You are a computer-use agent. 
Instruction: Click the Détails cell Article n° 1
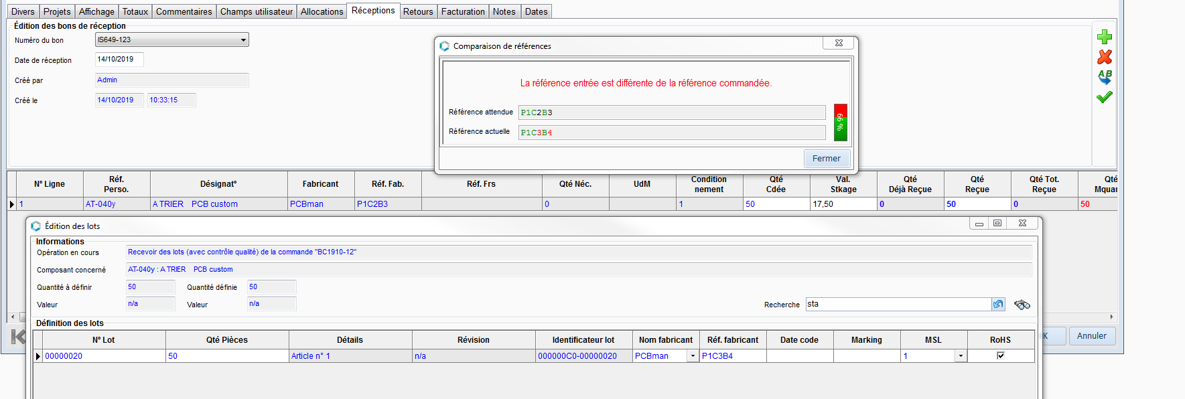351,356
